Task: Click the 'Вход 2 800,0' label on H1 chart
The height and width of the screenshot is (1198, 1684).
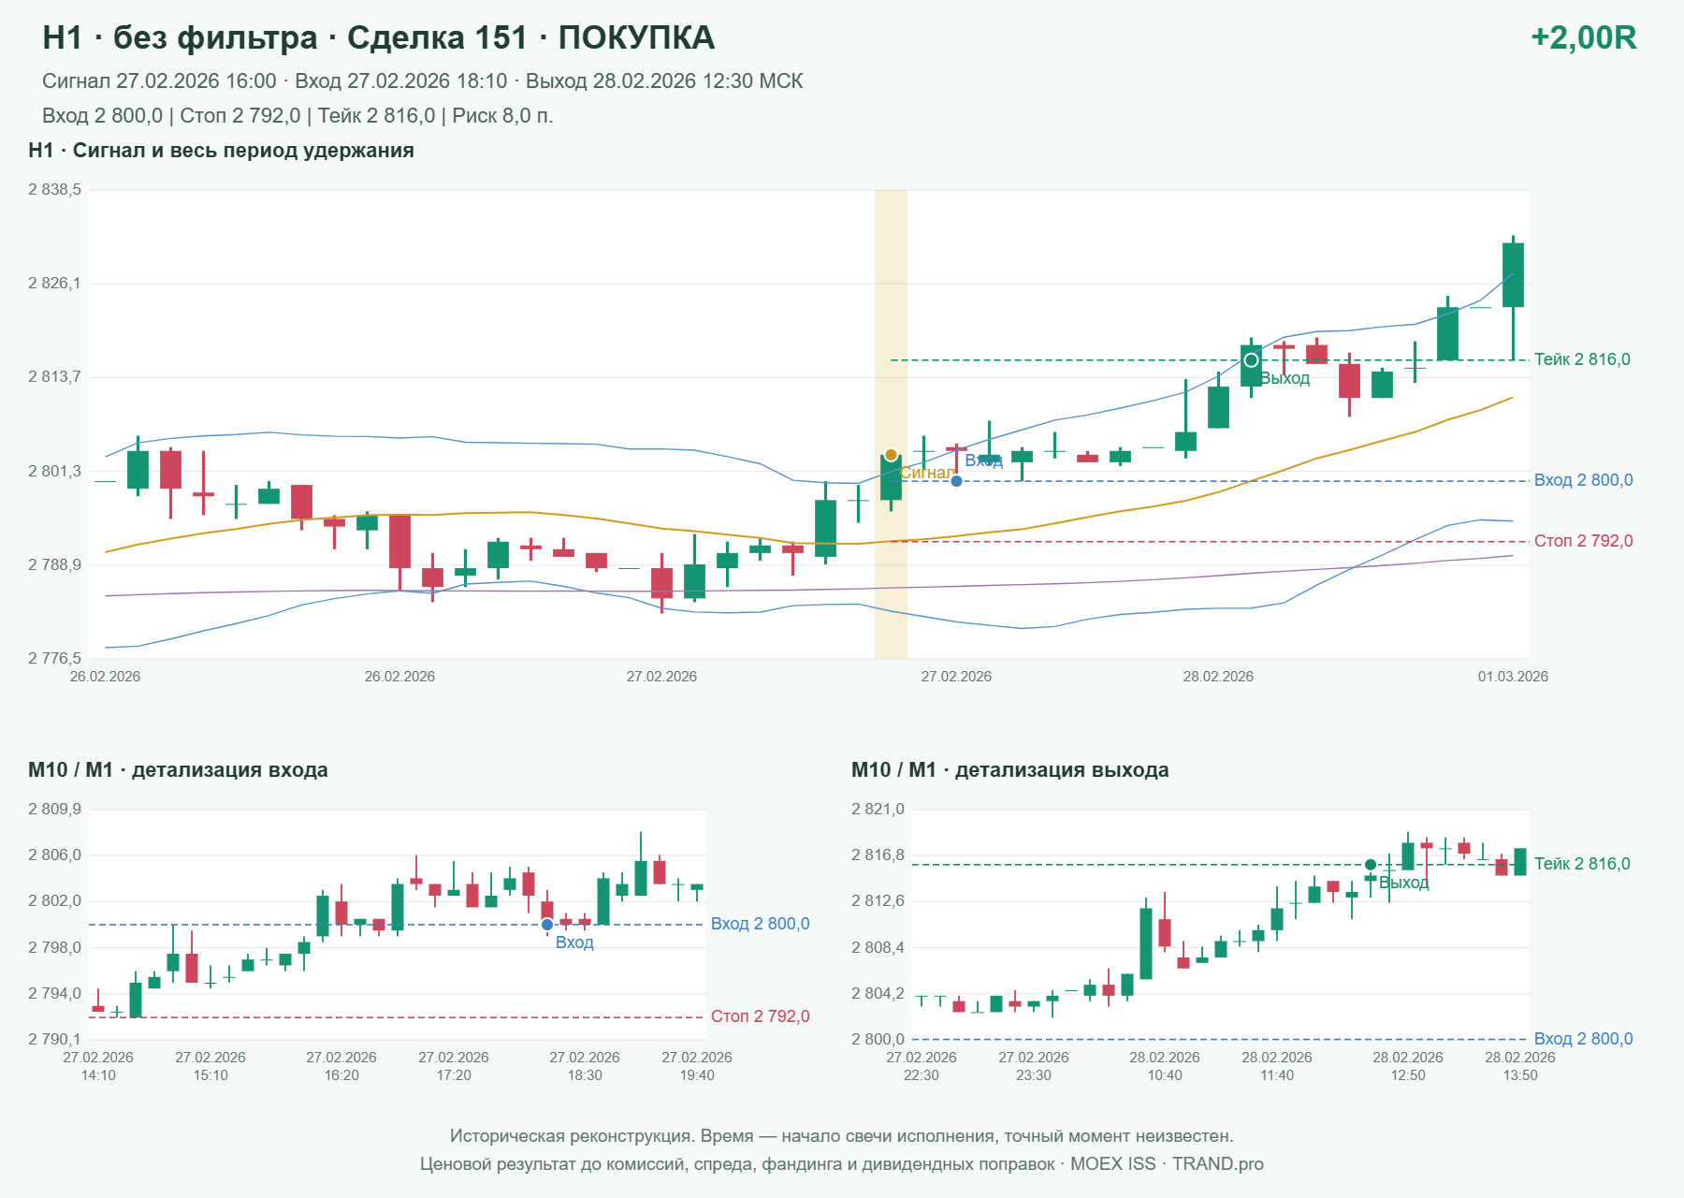Action: coord(1583,480)
